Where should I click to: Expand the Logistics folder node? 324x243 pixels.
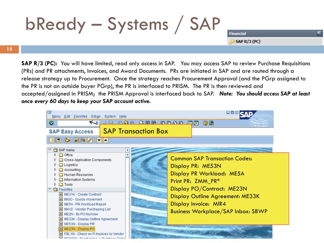click(55, 165)
